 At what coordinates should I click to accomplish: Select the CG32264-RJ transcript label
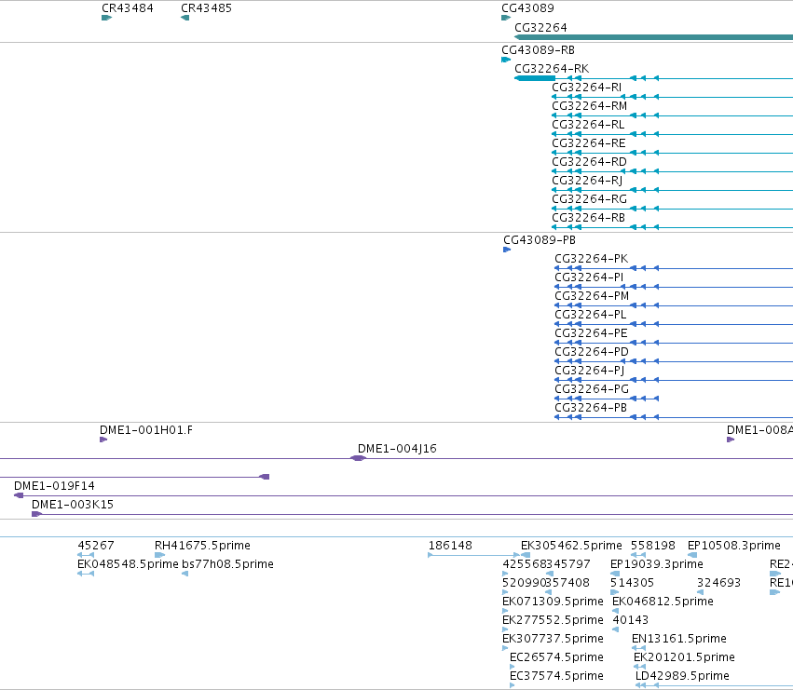point(587,181)
